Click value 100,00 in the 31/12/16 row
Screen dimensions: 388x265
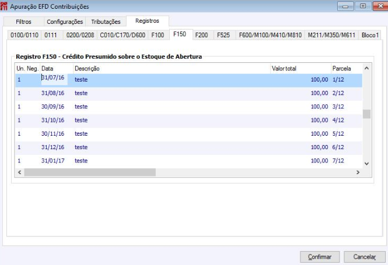(319, 147)
